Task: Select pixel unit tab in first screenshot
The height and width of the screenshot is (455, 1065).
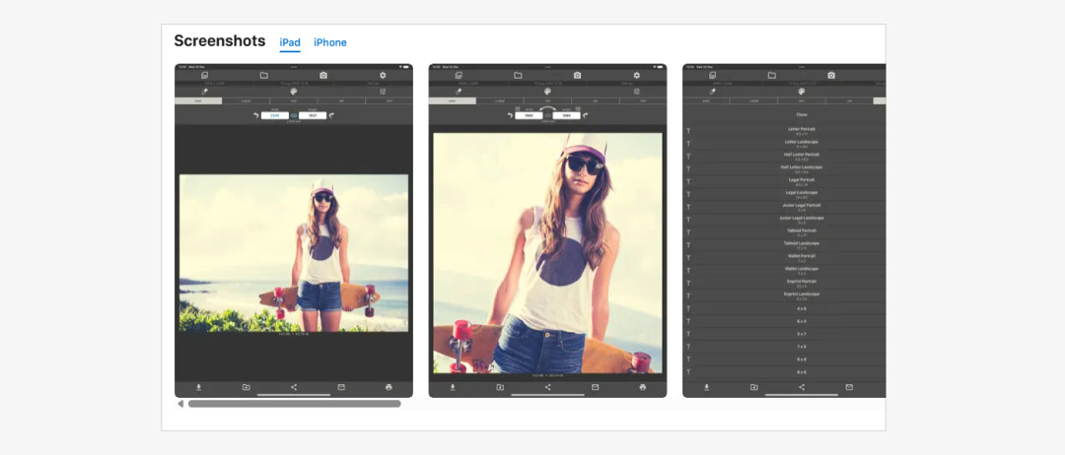Action: (198, 100)
